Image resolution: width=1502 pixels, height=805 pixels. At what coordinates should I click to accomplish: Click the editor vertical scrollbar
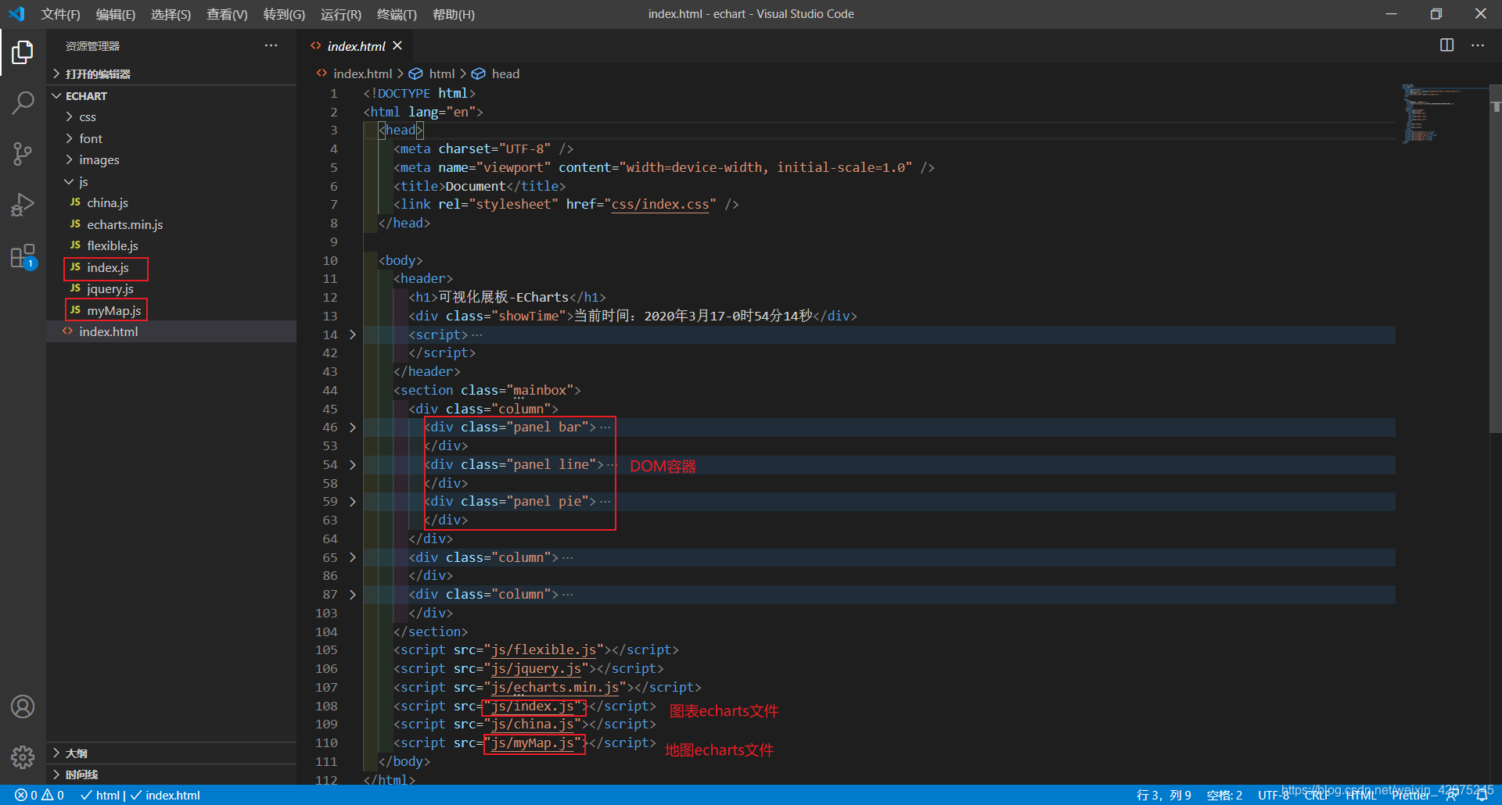point(1496,258)
